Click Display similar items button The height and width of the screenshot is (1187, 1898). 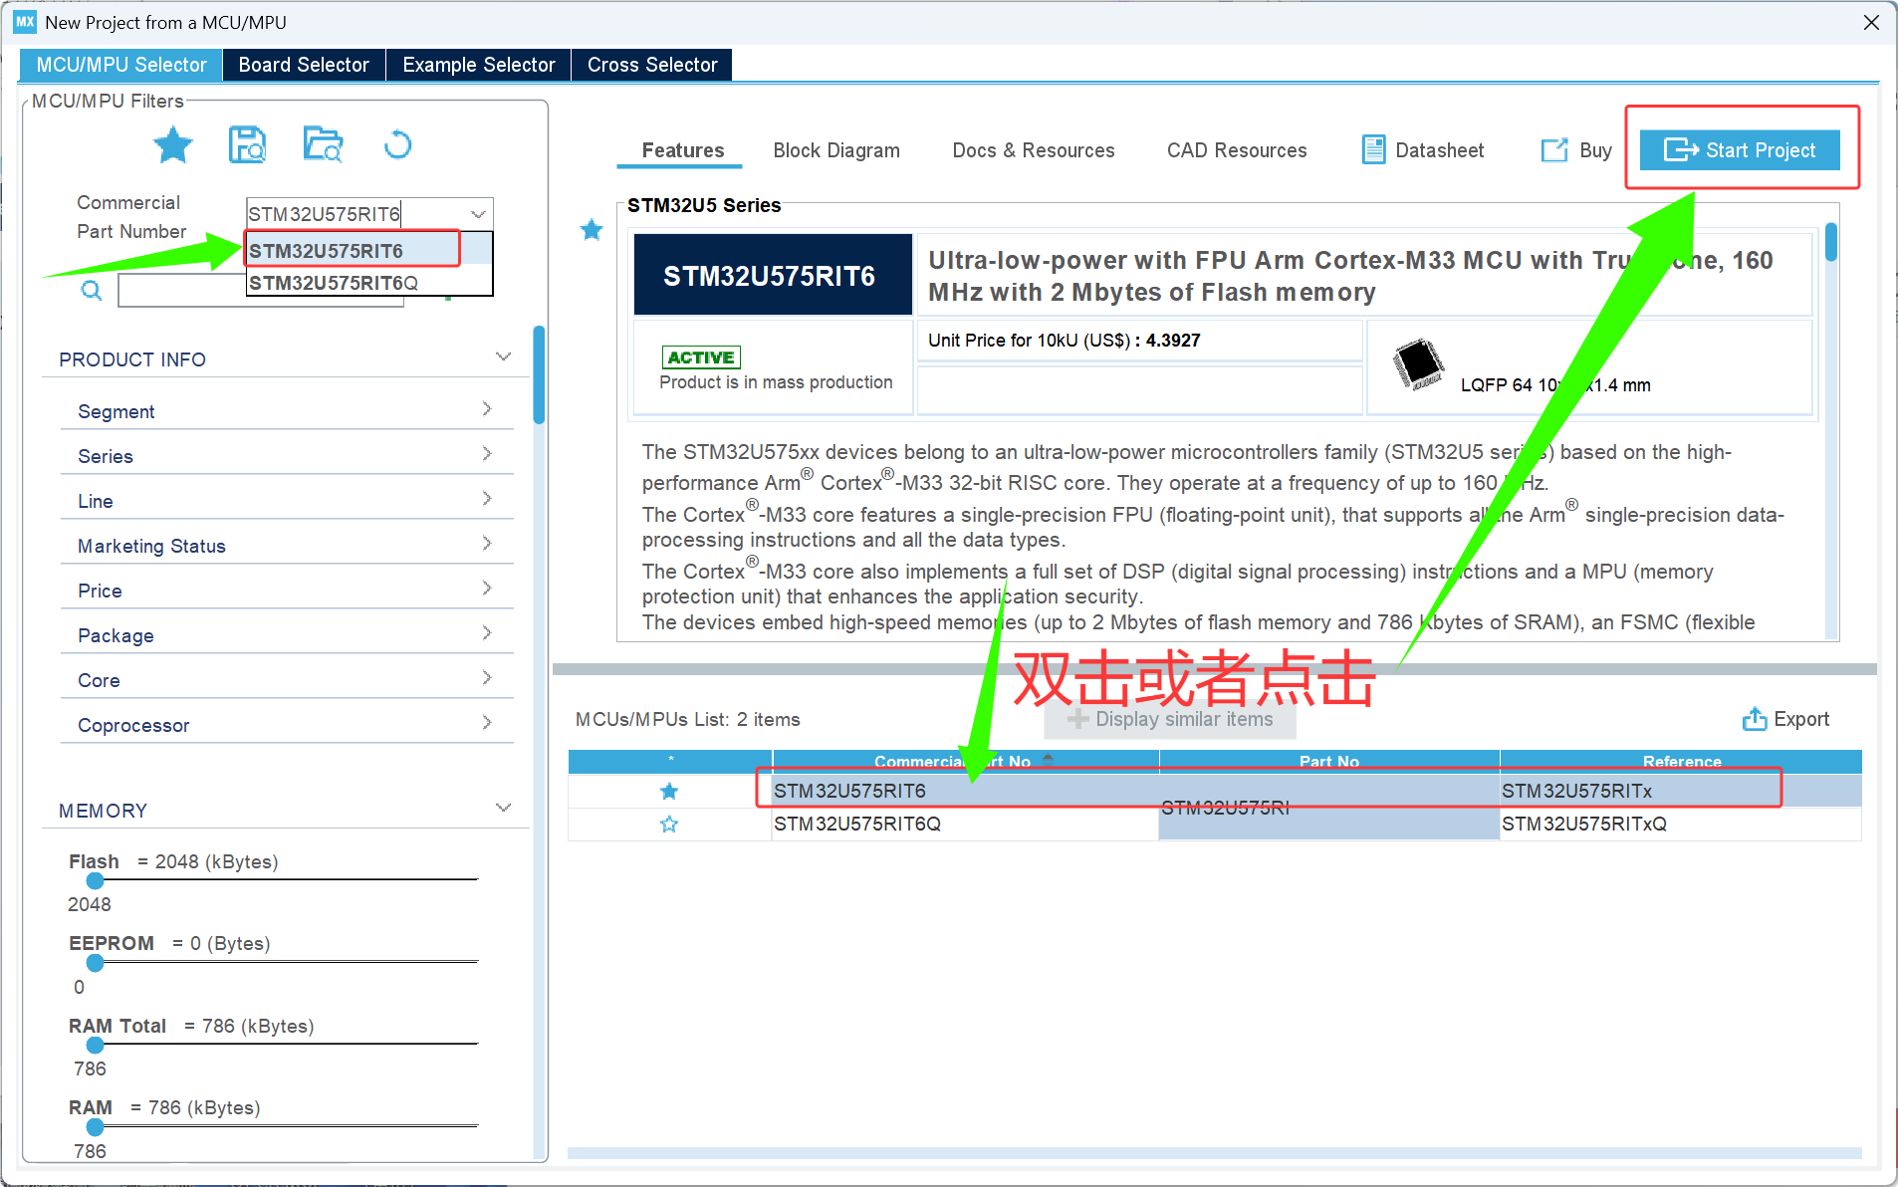point(1170,719)
